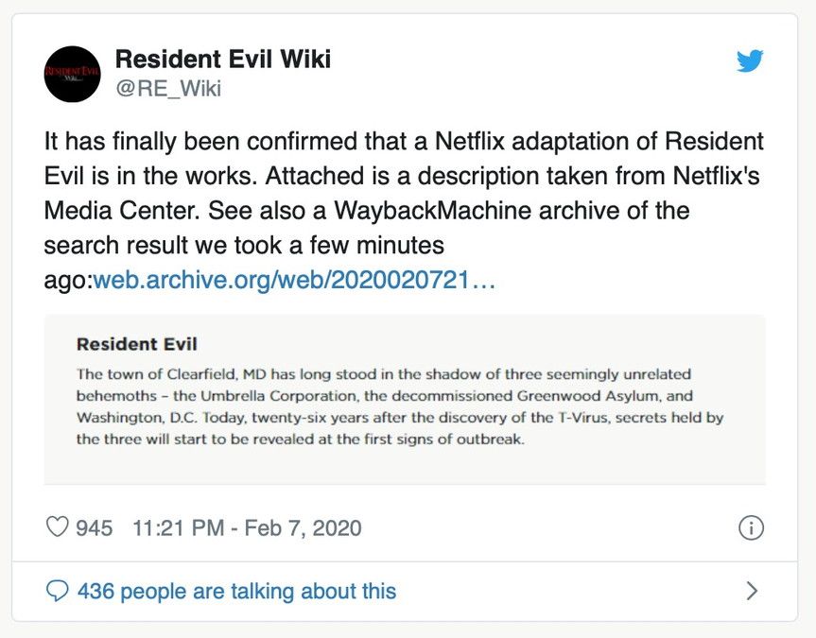The image size is (816, 638).
Task: Open "436 people are talking about this"
Action: pos(236,592)
